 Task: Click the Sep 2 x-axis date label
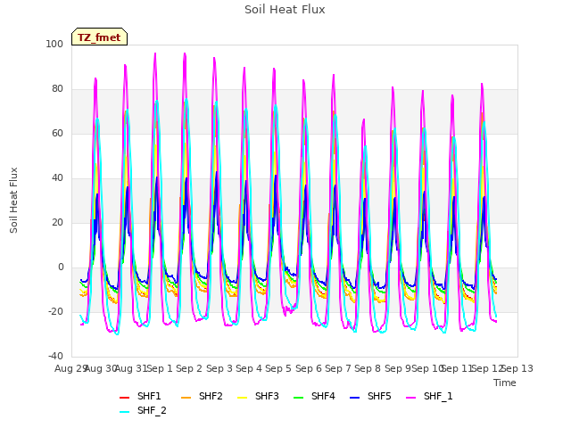point(189,368)
